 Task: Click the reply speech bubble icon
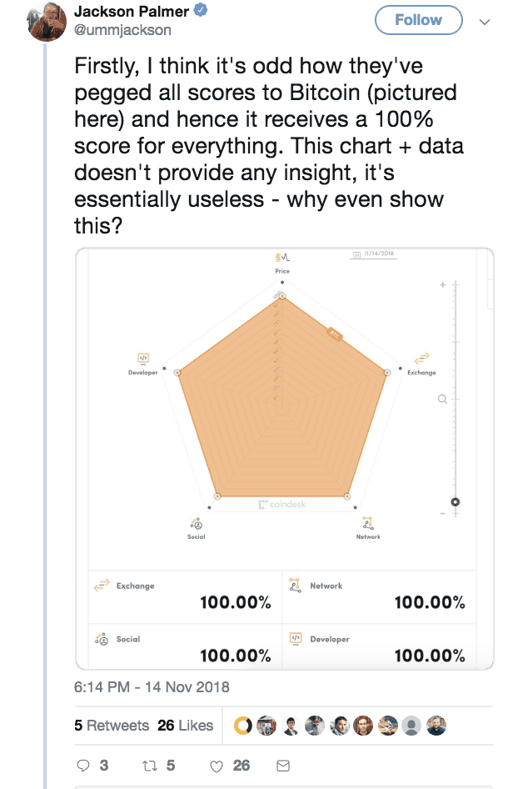[82, 765]
